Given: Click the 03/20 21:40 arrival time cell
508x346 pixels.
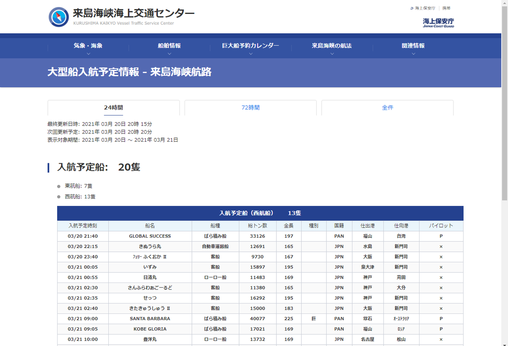Looking at the screenshot, I should (x=83, y=236).
